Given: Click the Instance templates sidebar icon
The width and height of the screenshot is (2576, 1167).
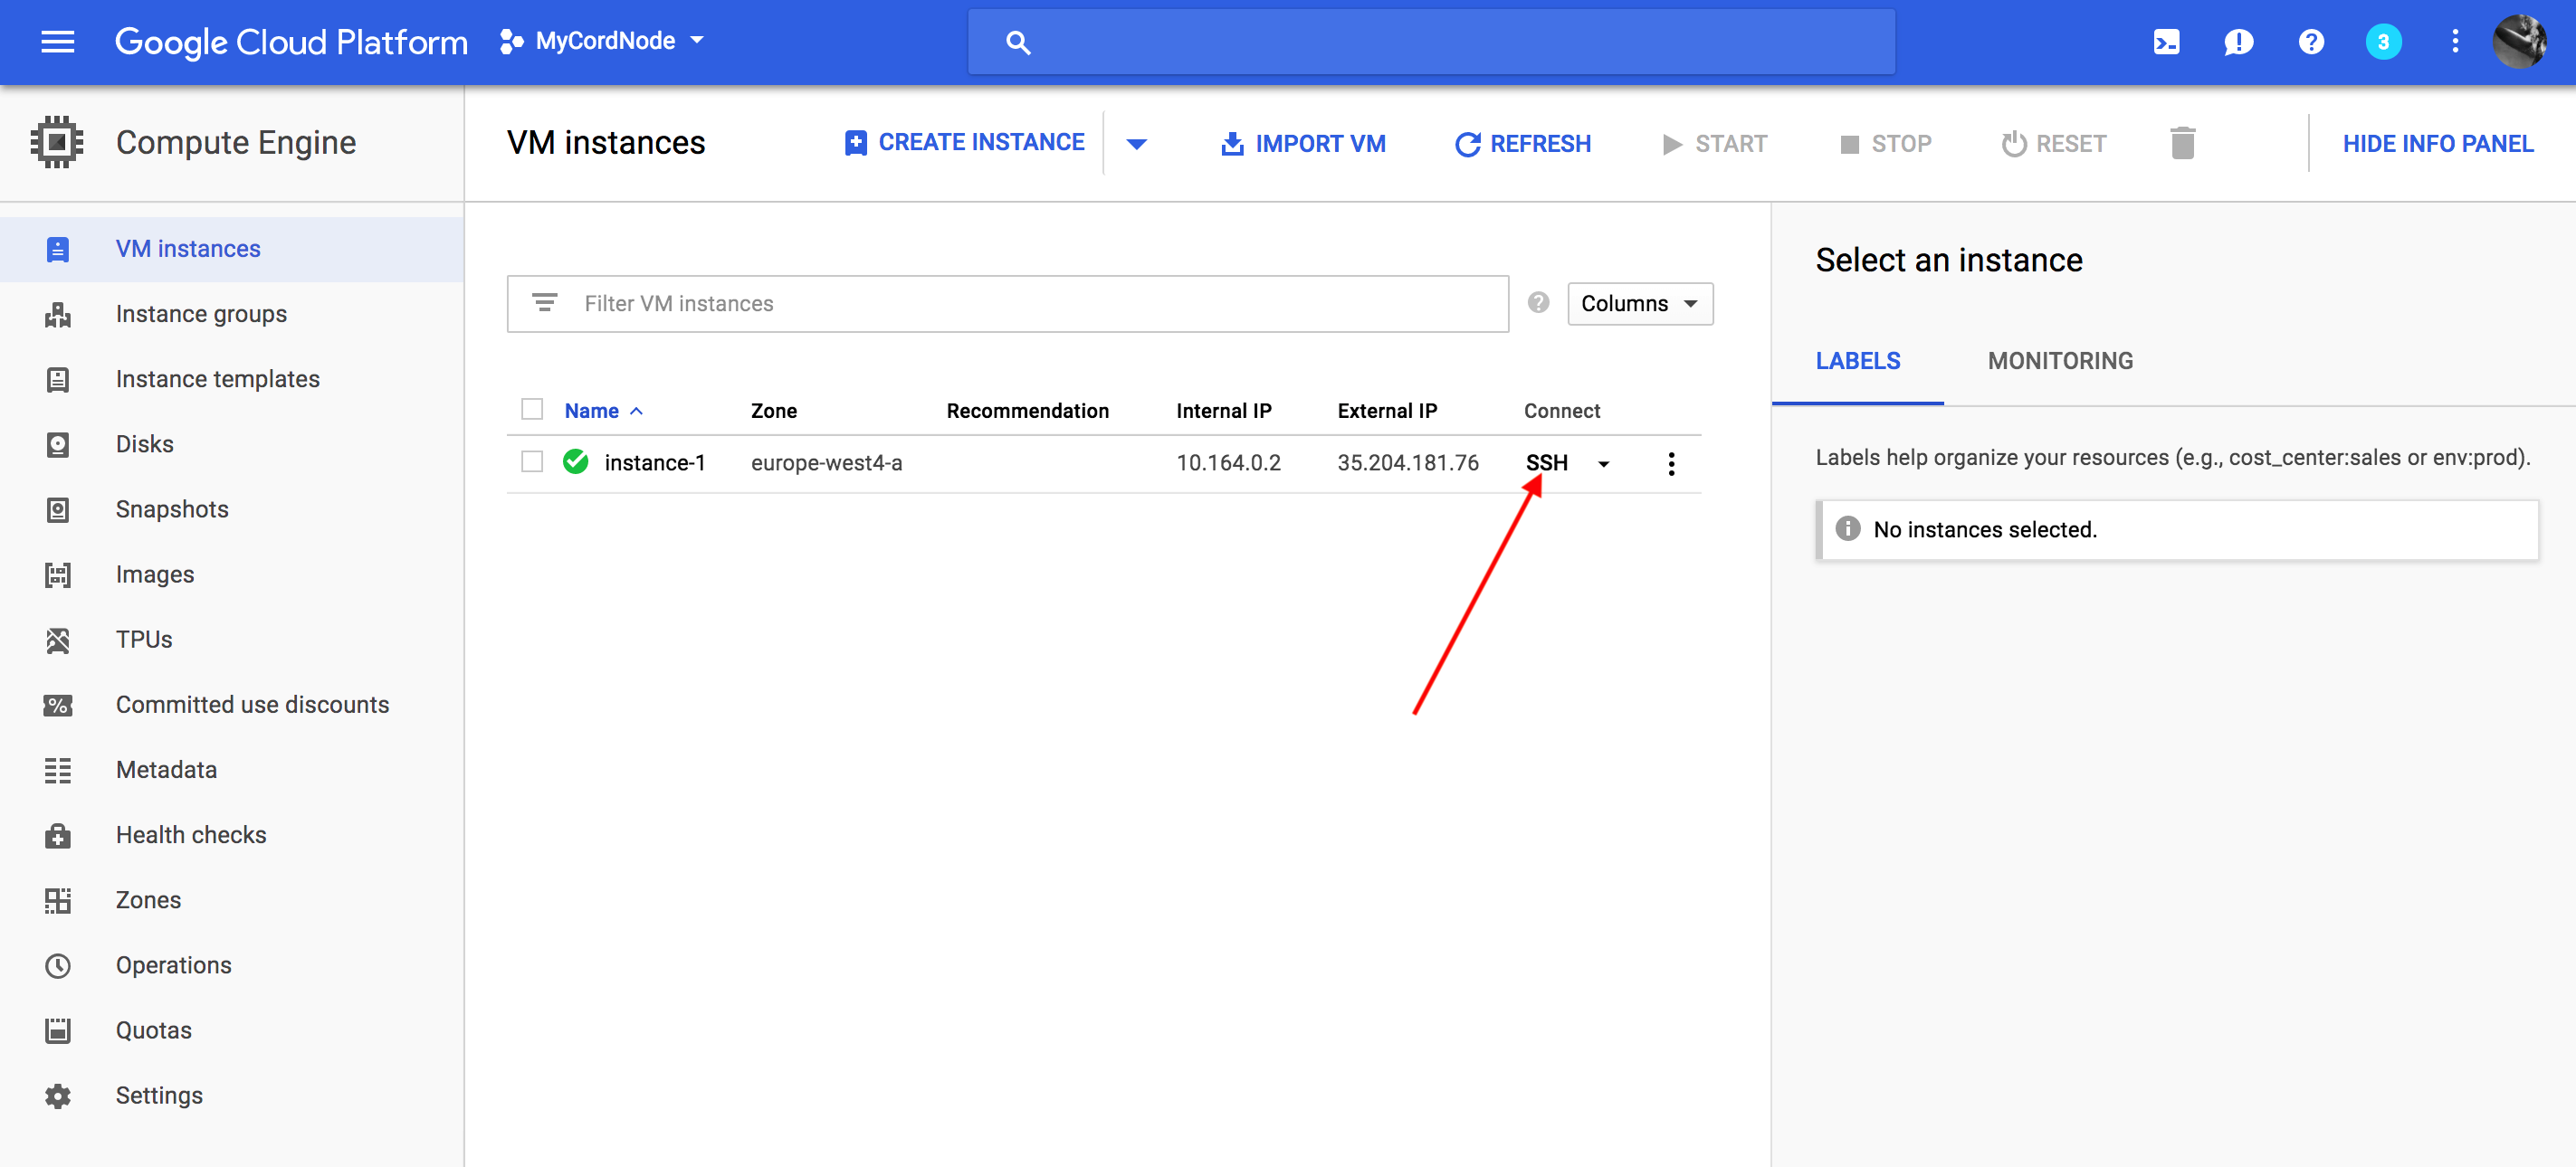Looking at the screenshot, I should (58, 380).
